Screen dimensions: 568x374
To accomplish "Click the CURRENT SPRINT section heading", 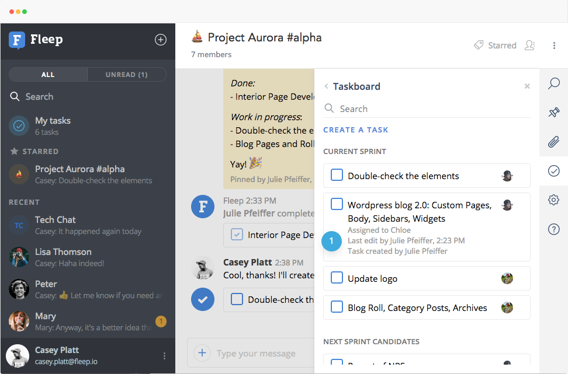I will [355, 152].
